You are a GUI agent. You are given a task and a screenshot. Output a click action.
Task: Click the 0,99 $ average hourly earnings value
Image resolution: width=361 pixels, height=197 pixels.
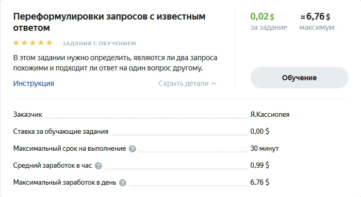(x=260, y=165)
